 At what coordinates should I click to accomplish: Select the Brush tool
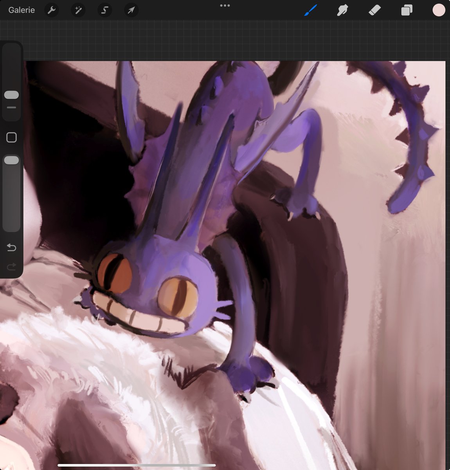point(310,10)
